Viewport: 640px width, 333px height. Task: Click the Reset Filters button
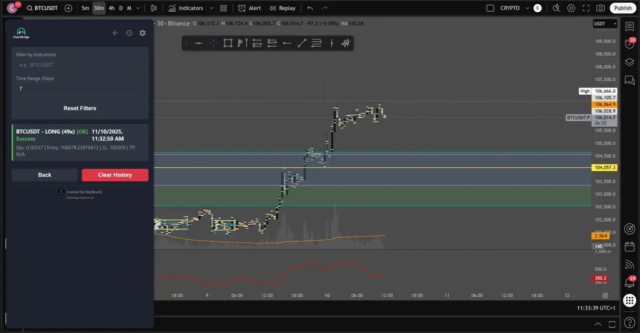pyautogui.click(x=80, y=108)
